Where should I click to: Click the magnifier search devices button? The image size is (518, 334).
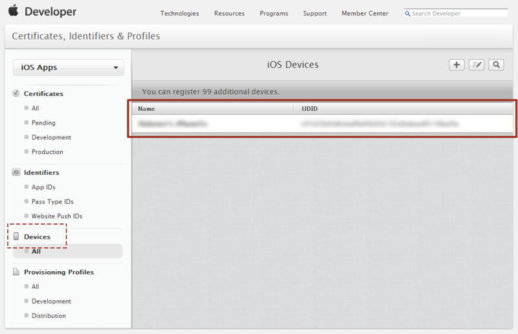496,65
